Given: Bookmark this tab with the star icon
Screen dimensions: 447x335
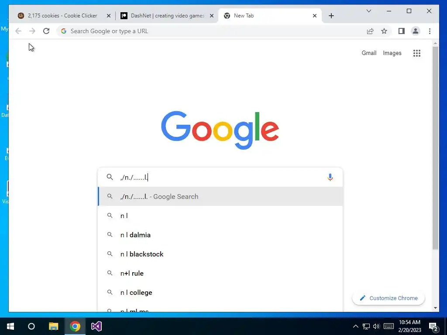Looking at the screenshot, I should click(x=384, y=31).
